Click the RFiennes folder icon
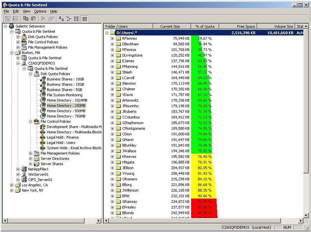This screenshot has width=311, height=232. (119, 38)
